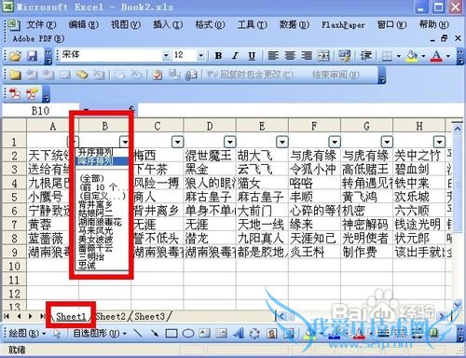The width and height of the screenshot is (466, 358).
Task: Insert Picture from File icon
Action: (x=289, y=333)
